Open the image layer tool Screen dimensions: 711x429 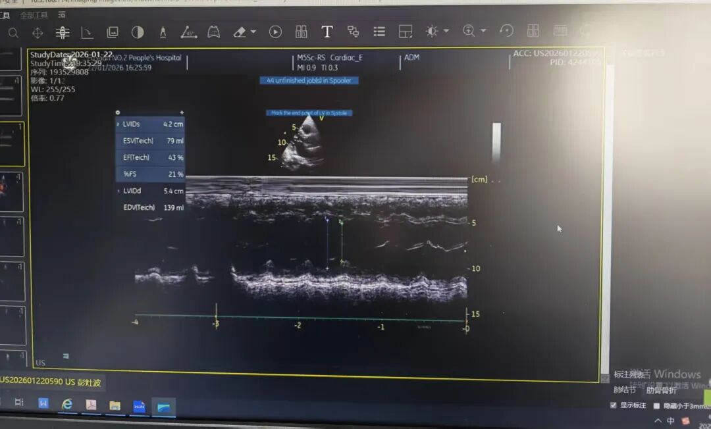click(112, 32)
